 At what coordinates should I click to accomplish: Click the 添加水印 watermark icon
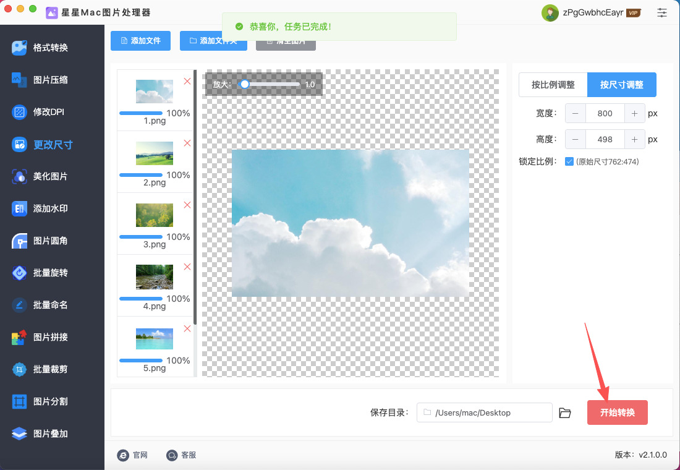coord(20,208)
